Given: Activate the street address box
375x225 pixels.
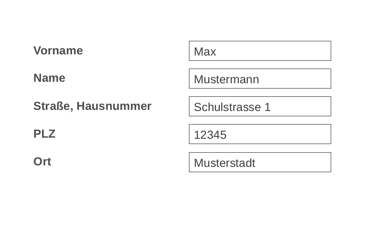Looking at the screenshot, I should (260, 106).
